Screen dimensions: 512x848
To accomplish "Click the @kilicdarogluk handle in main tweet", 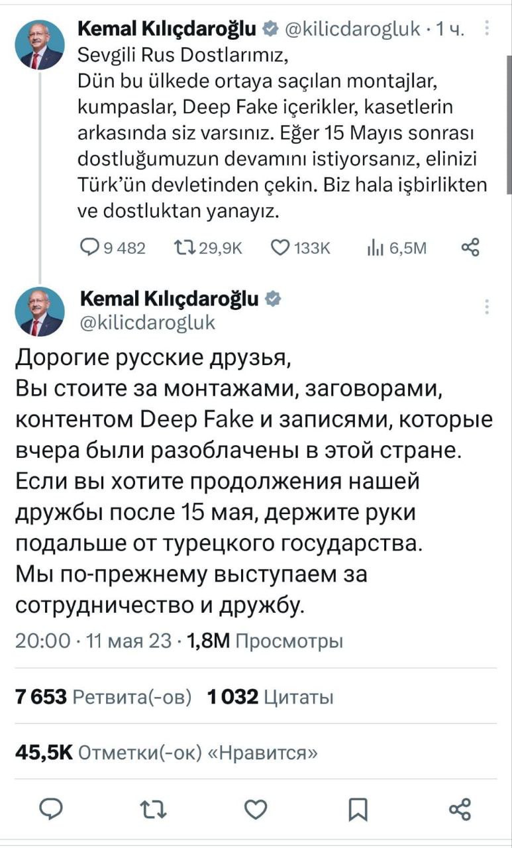I will pos(148,322).
